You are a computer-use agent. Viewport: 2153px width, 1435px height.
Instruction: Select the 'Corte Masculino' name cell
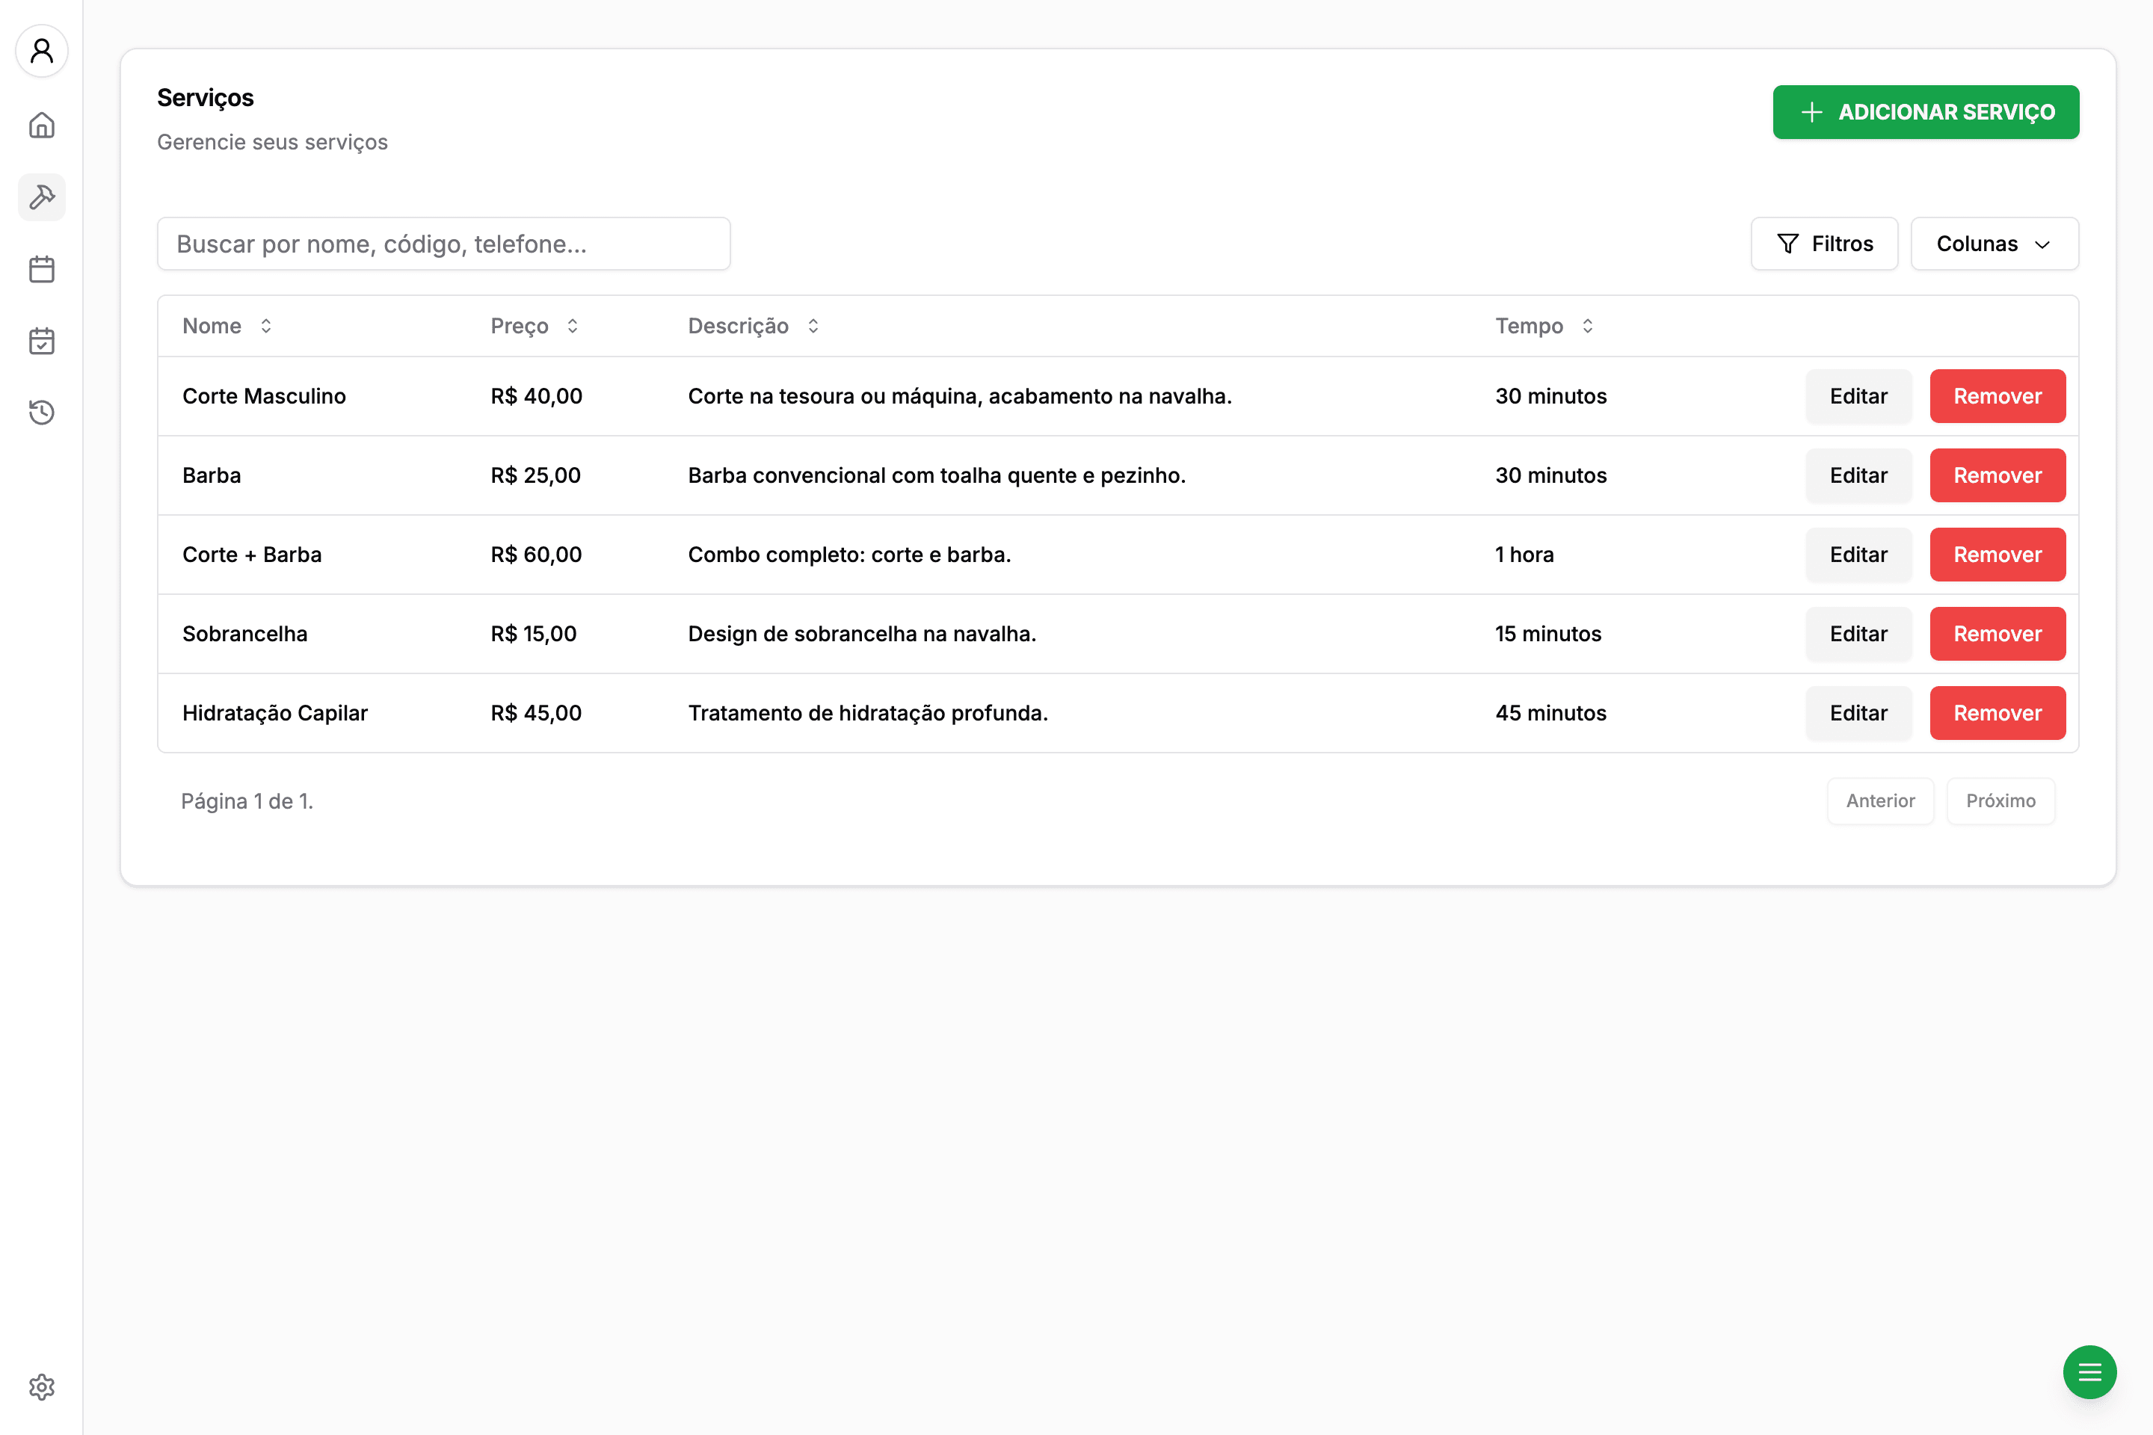[264, 396]
